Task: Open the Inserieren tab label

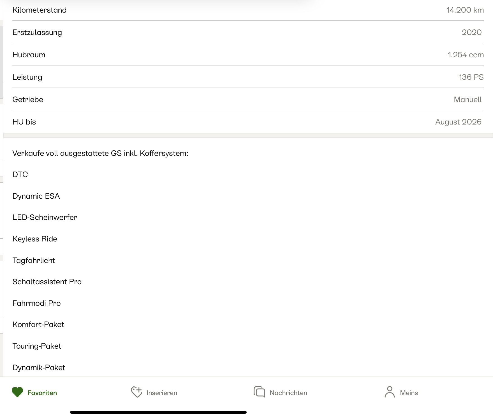Action: pyautogui.click(x=162, y=393)
